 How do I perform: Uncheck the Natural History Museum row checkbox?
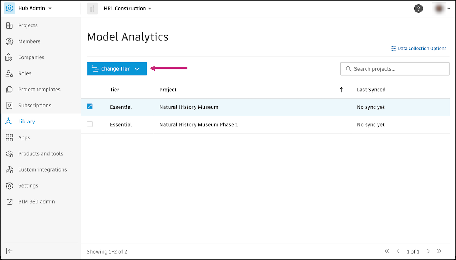click(x=89, y=107)
